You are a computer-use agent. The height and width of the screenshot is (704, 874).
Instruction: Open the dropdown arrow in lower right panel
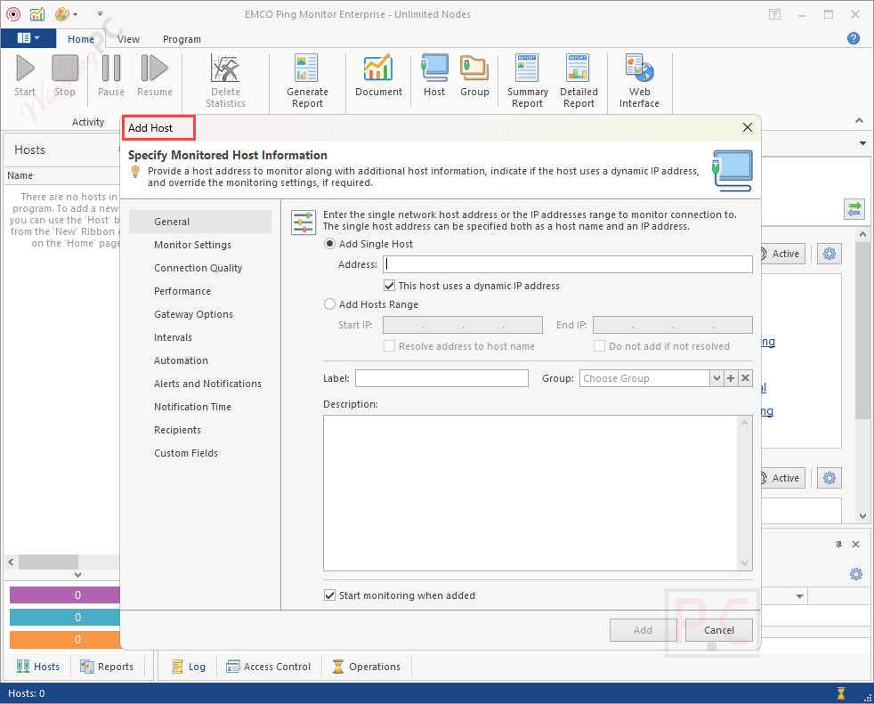click(799, 596)
